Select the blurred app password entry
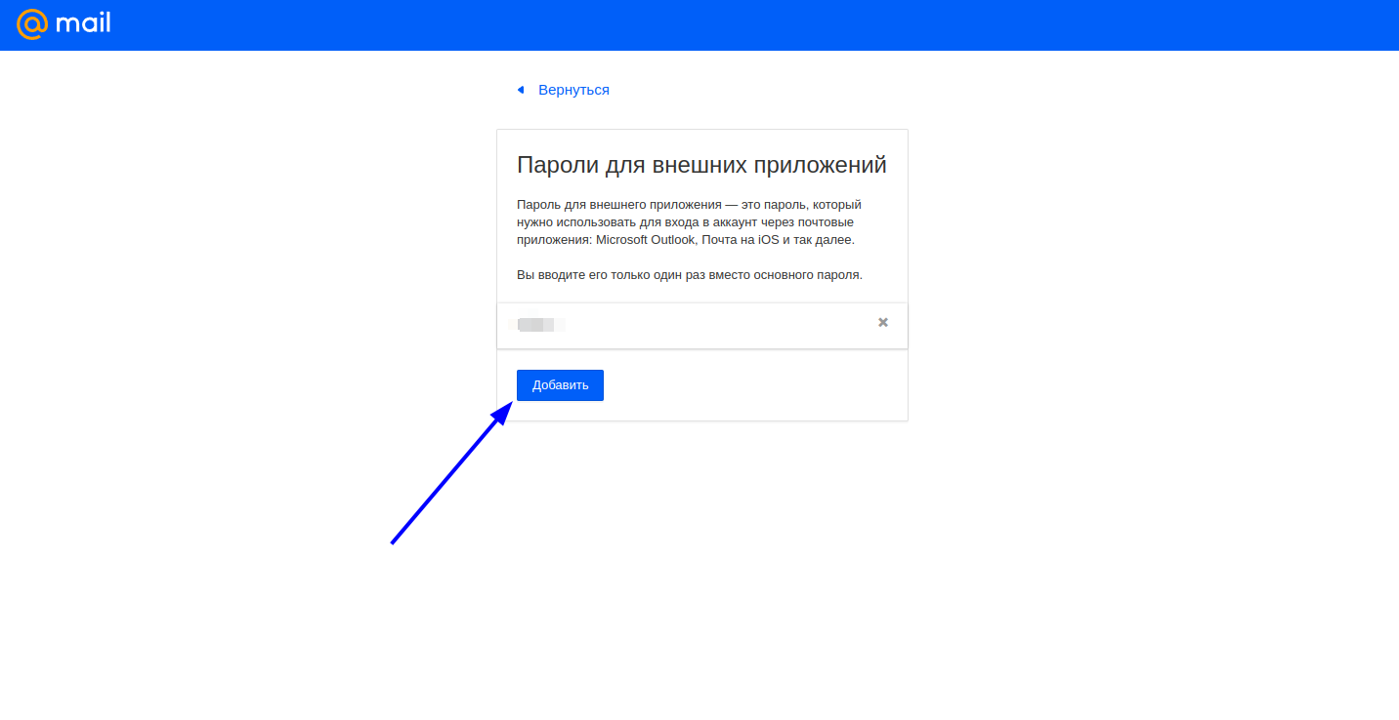This screenshot has width=1399, height=720. click(x=702, y=325)
